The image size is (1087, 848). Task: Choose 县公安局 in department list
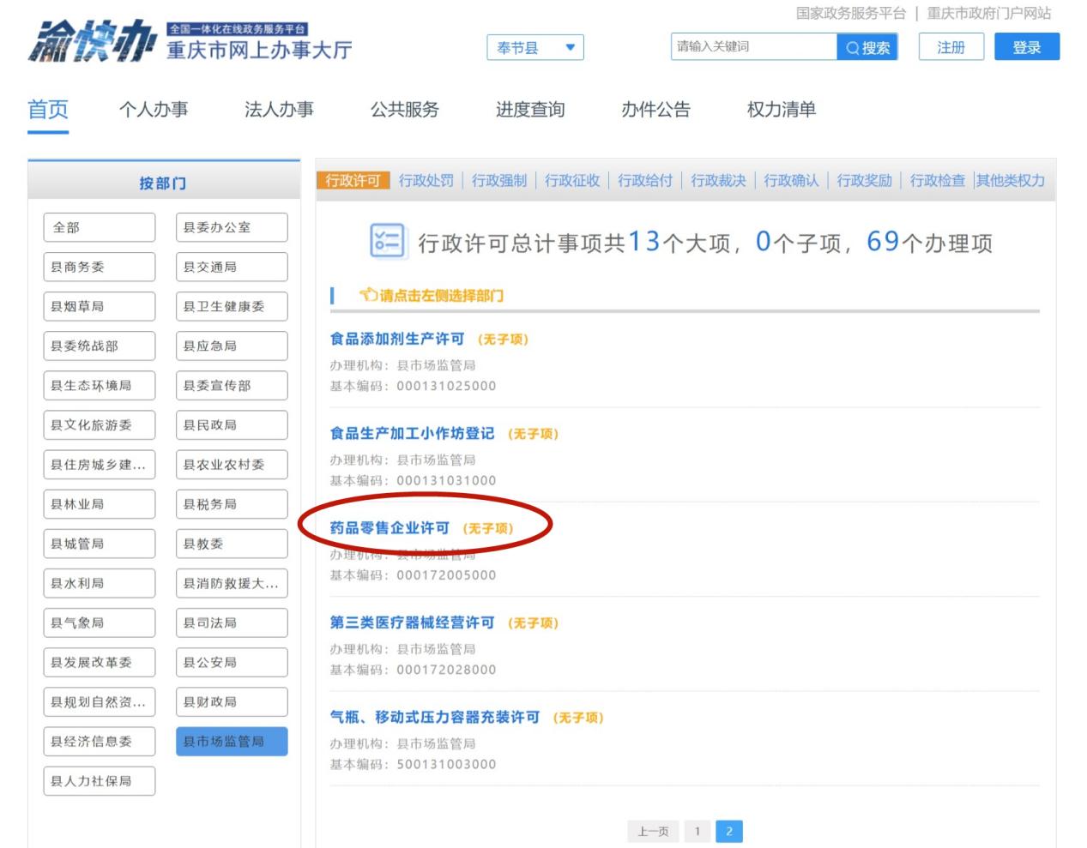point(232,662)
